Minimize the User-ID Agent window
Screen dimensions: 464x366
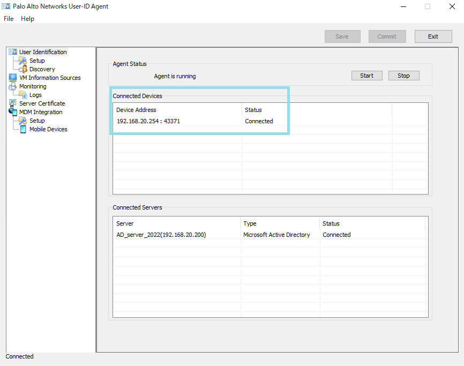tap(403, 6)
